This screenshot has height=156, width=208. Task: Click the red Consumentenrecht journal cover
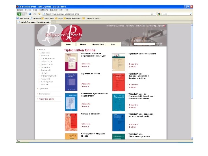119,82
